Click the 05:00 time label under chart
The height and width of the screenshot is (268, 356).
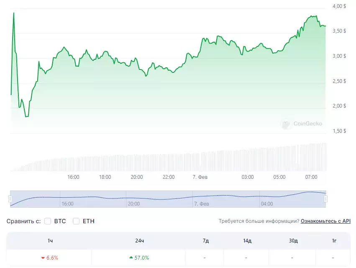279,177
